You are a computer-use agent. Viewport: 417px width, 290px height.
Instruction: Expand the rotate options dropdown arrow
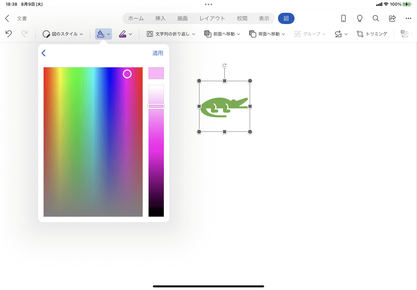tap(346, 34)
